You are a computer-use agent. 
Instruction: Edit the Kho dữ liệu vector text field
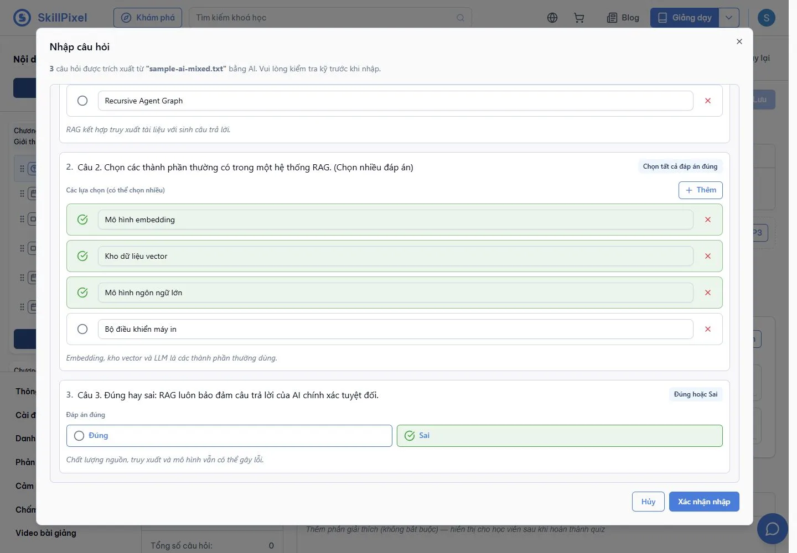pyautogui.click(x=395, y=256)
